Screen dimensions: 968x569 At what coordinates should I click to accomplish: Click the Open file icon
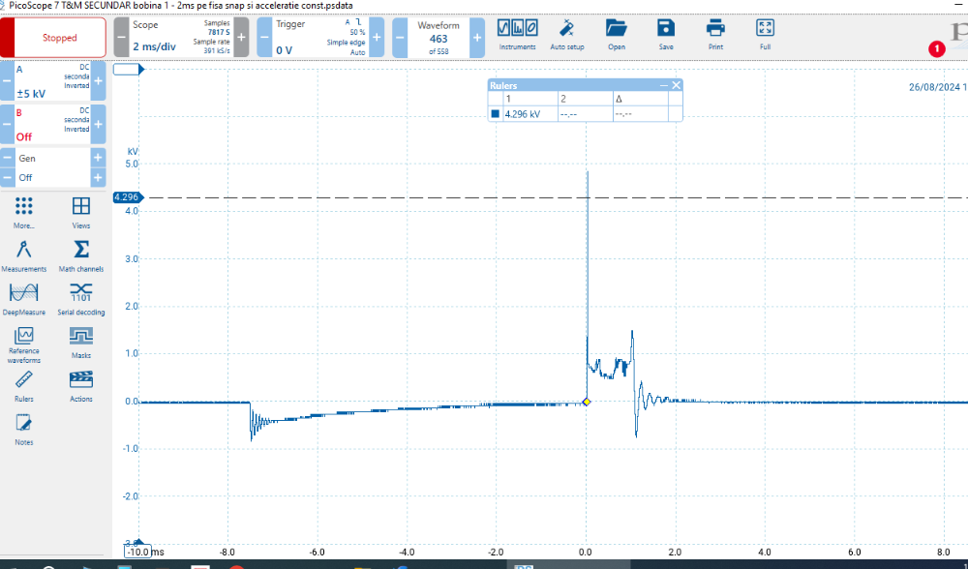616,35
